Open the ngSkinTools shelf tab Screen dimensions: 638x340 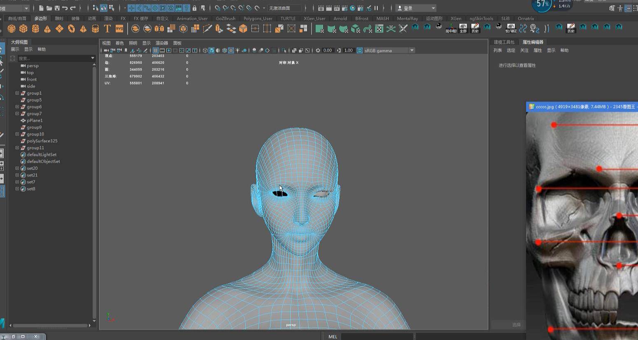[x=481, y=19]
